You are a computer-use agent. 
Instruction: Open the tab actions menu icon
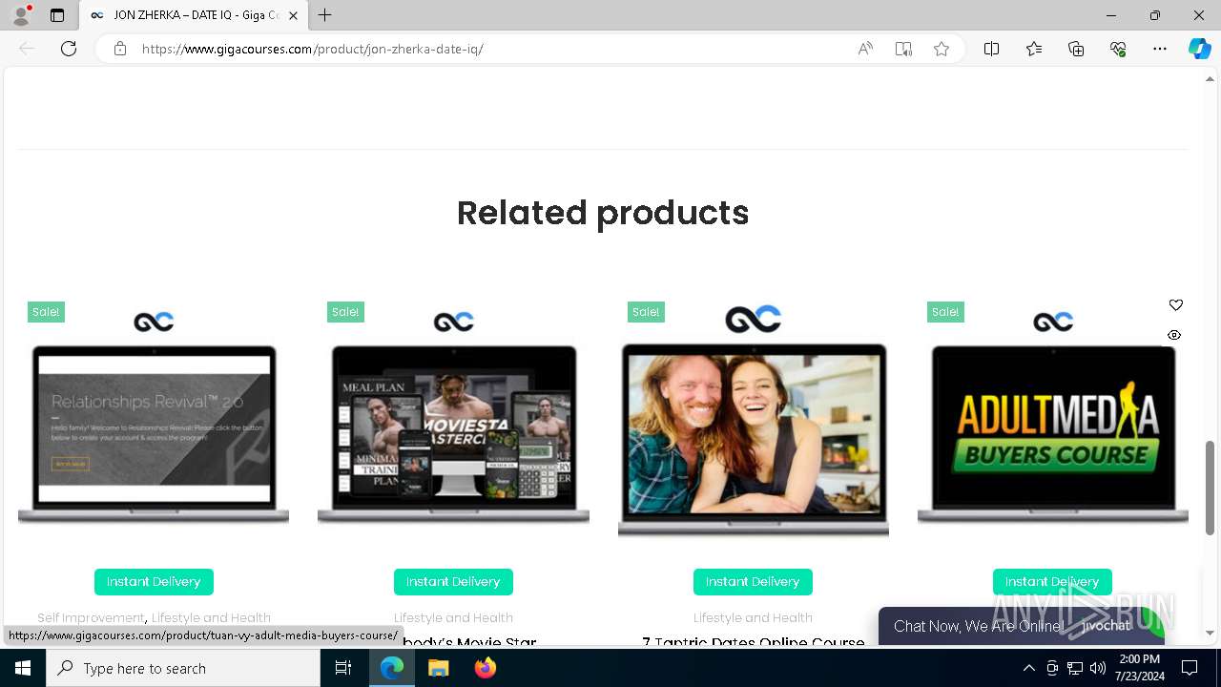[57, 15]
